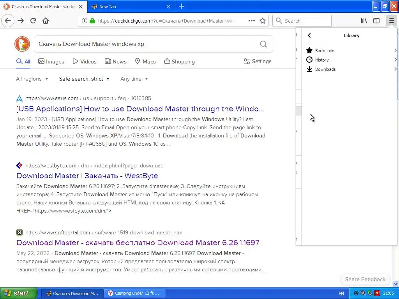Open Bookmarks in the Library panel
This screenshot has width=399, height=299.
[x=351, y=50]
